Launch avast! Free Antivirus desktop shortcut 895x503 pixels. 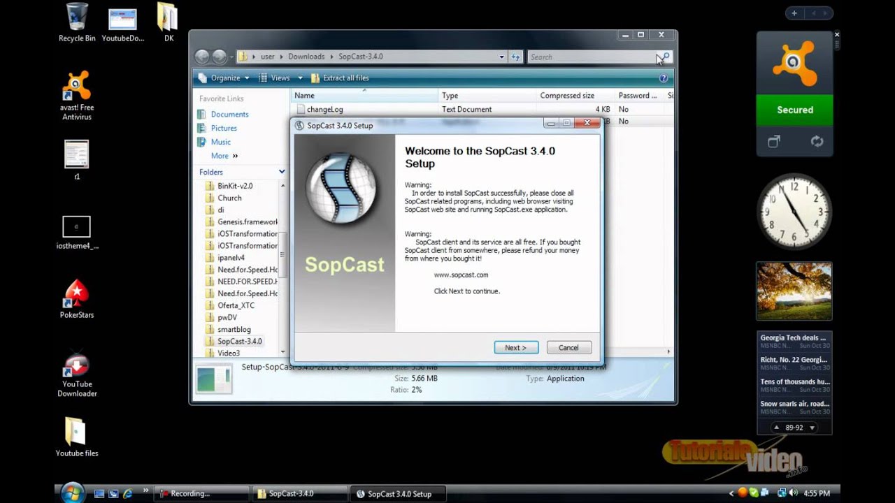click(x=77, y=95)
